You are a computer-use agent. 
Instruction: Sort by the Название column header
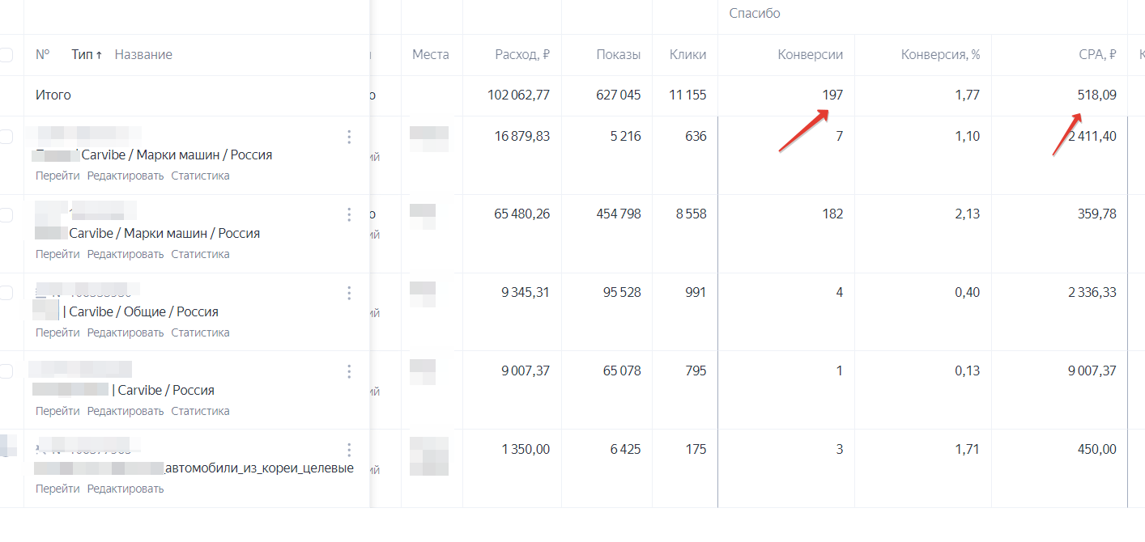point(143,55)
